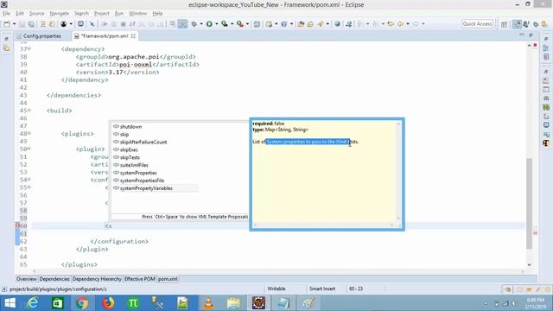This screenshot has height=311, width=553.
Task: Click the Open Type toolbar icon
Action: point(301,24)
